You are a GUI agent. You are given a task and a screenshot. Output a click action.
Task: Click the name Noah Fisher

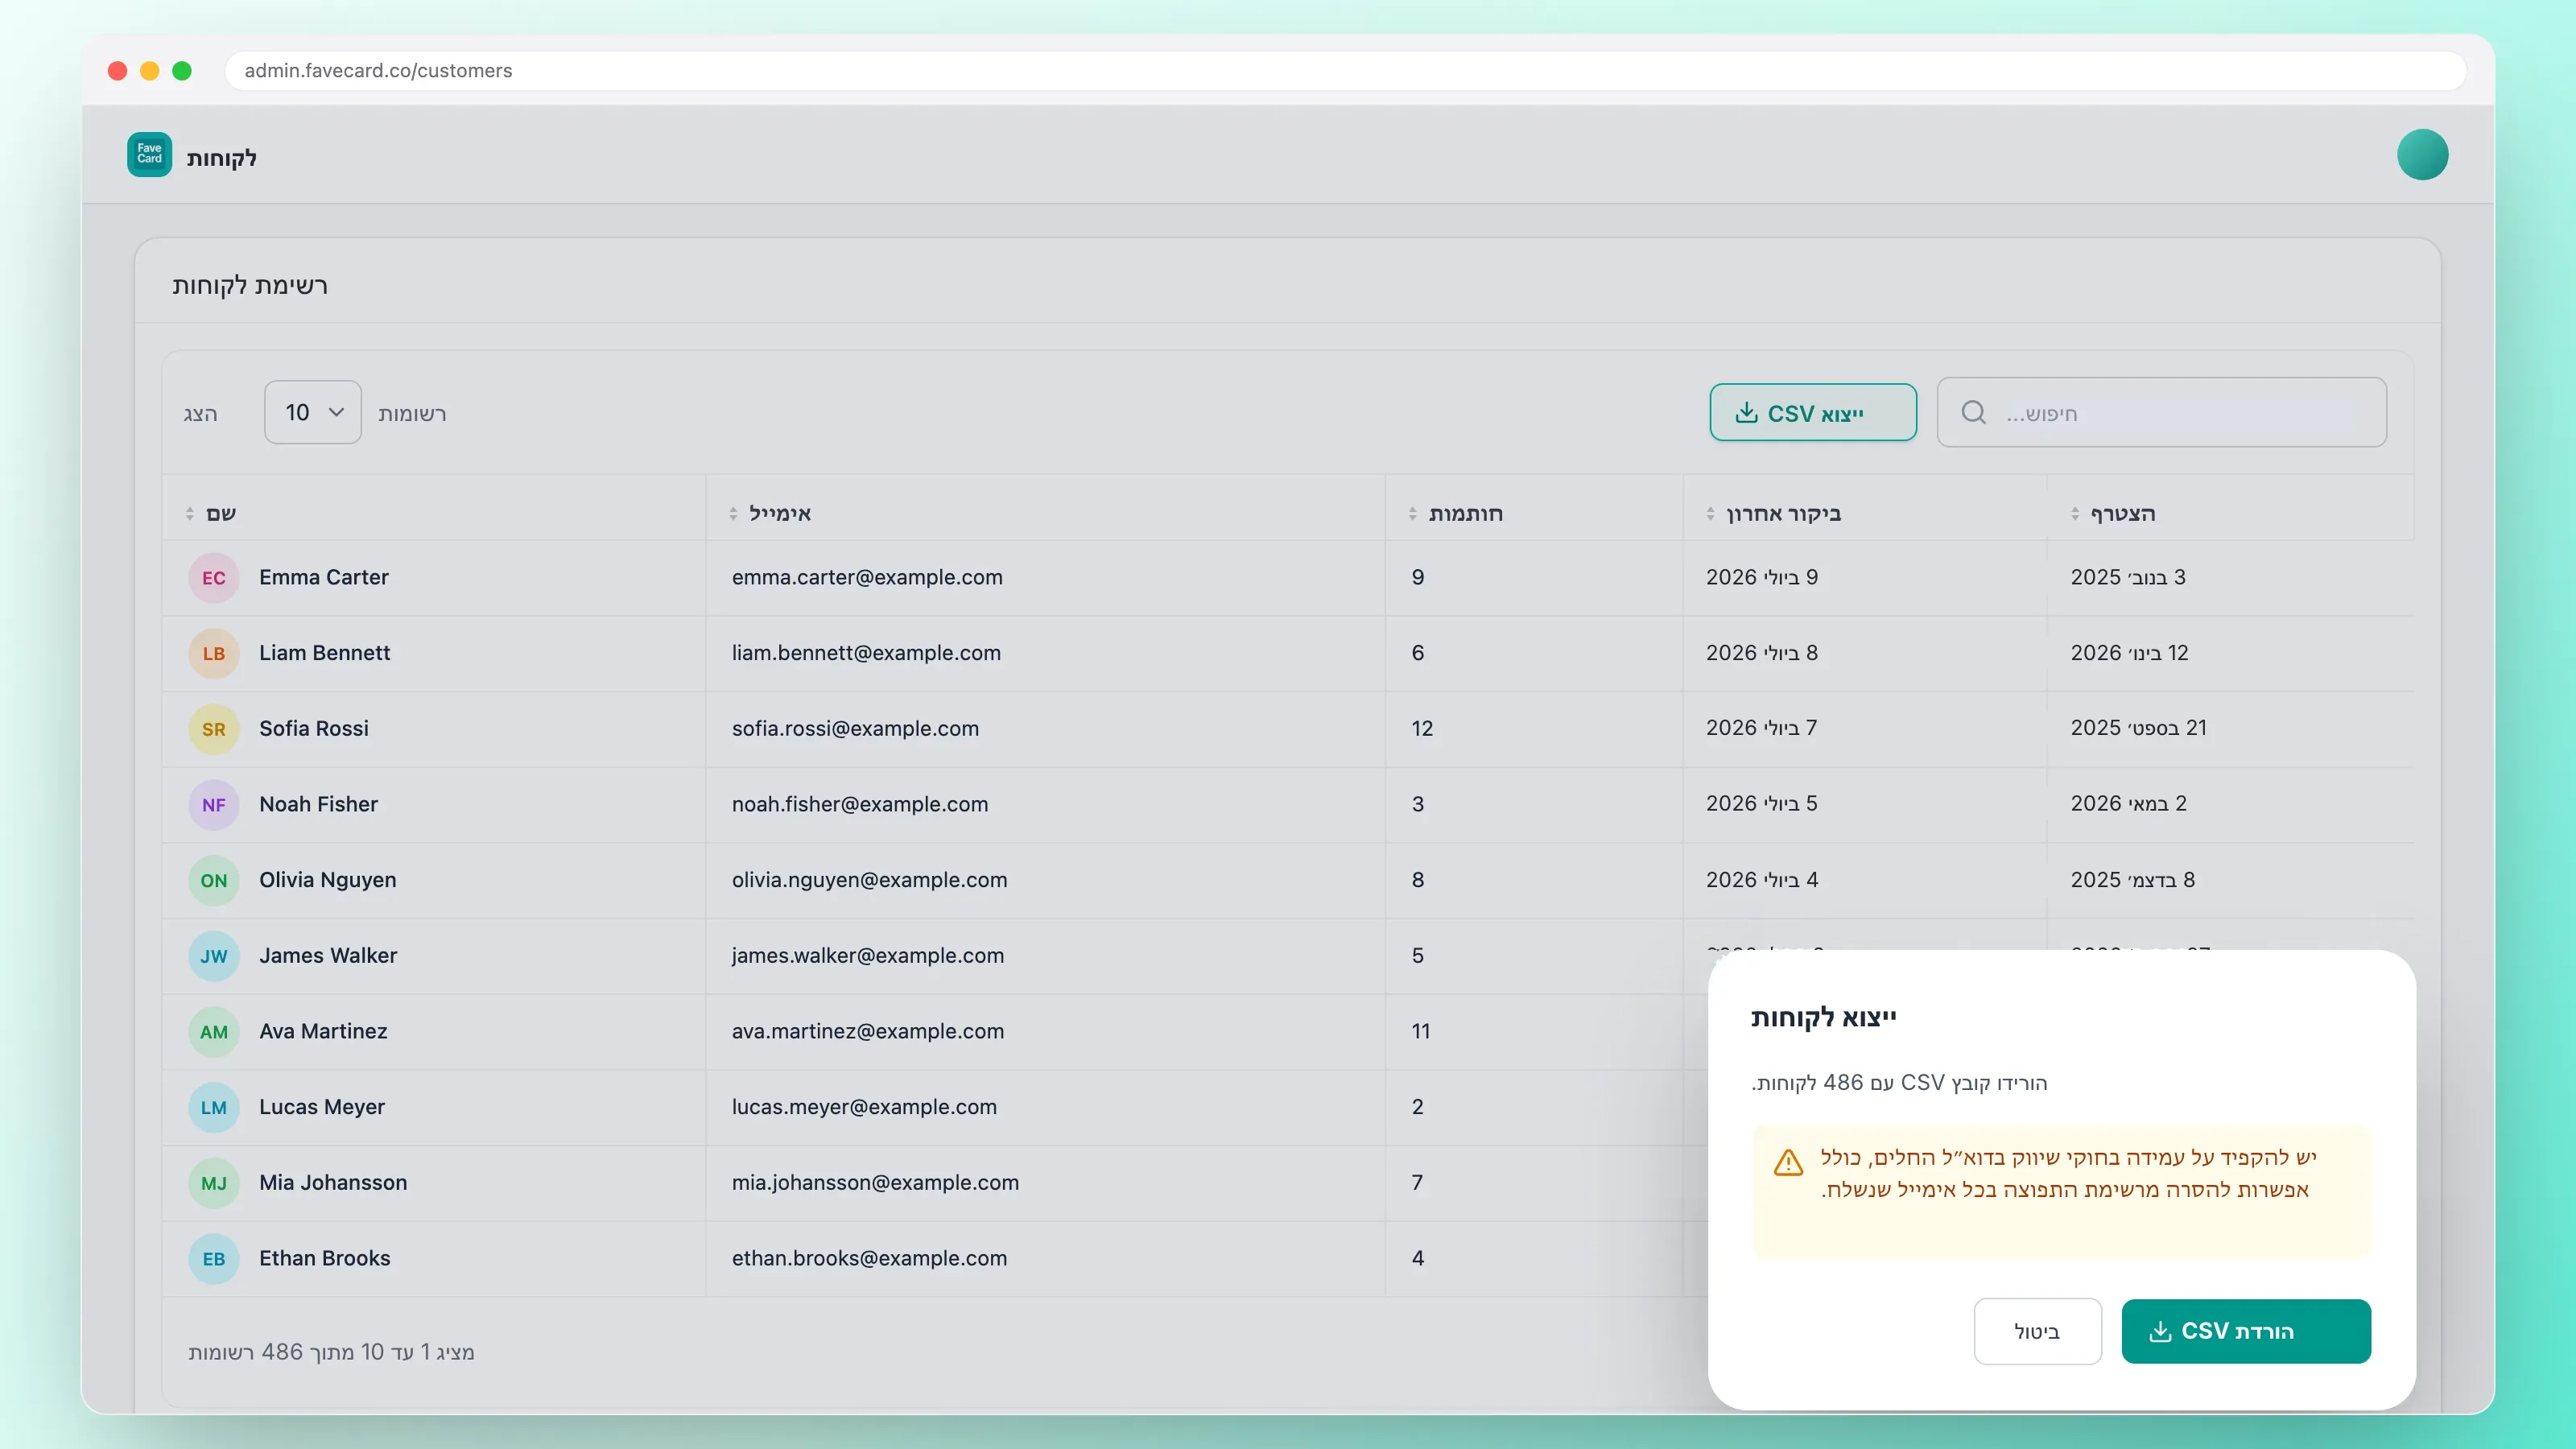tap(318, 804)
